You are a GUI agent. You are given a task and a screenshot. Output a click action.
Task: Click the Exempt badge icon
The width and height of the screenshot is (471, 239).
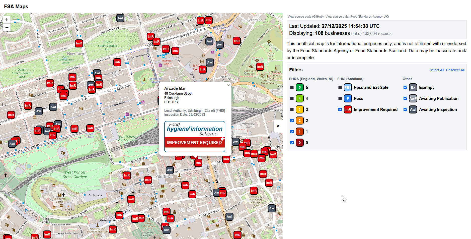tap(413, 87)
